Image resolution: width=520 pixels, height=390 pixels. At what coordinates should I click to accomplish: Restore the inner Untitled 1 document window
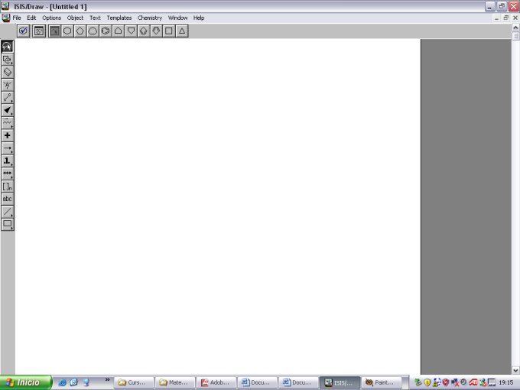(505, 18)
